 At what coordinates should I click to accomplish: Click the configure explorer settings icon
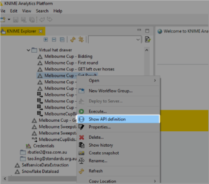148,39
